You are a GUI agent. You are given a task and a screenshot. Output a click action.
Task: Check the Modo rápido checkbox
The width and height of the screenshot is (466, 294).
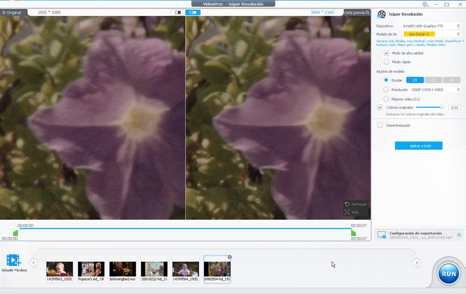(386, 62)
